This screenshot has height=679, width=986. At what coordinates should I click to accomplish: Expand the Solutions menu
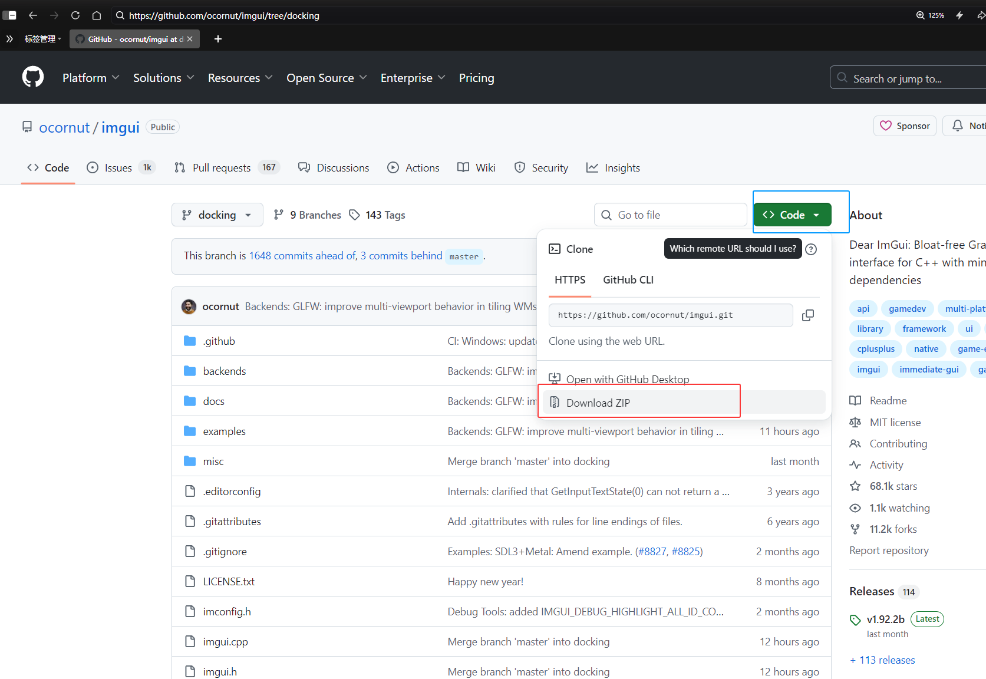163,78
